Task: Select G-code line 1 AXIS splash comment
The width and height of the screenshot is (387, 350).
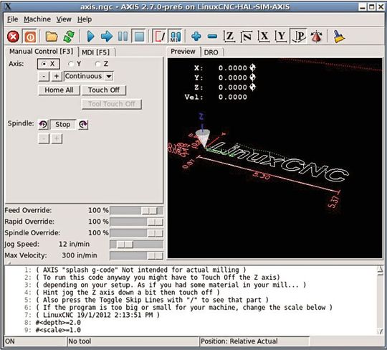Action: coord(141,270)
